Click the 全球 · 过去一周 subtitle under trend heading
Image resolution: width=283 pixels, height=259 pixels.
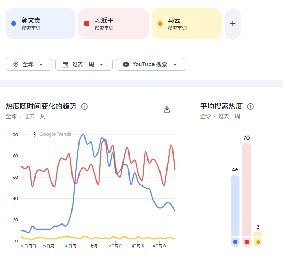25,116
